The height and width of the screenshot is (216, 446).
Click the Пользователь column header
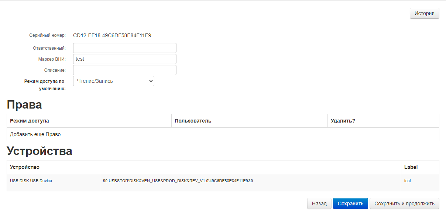click(193, 121)
